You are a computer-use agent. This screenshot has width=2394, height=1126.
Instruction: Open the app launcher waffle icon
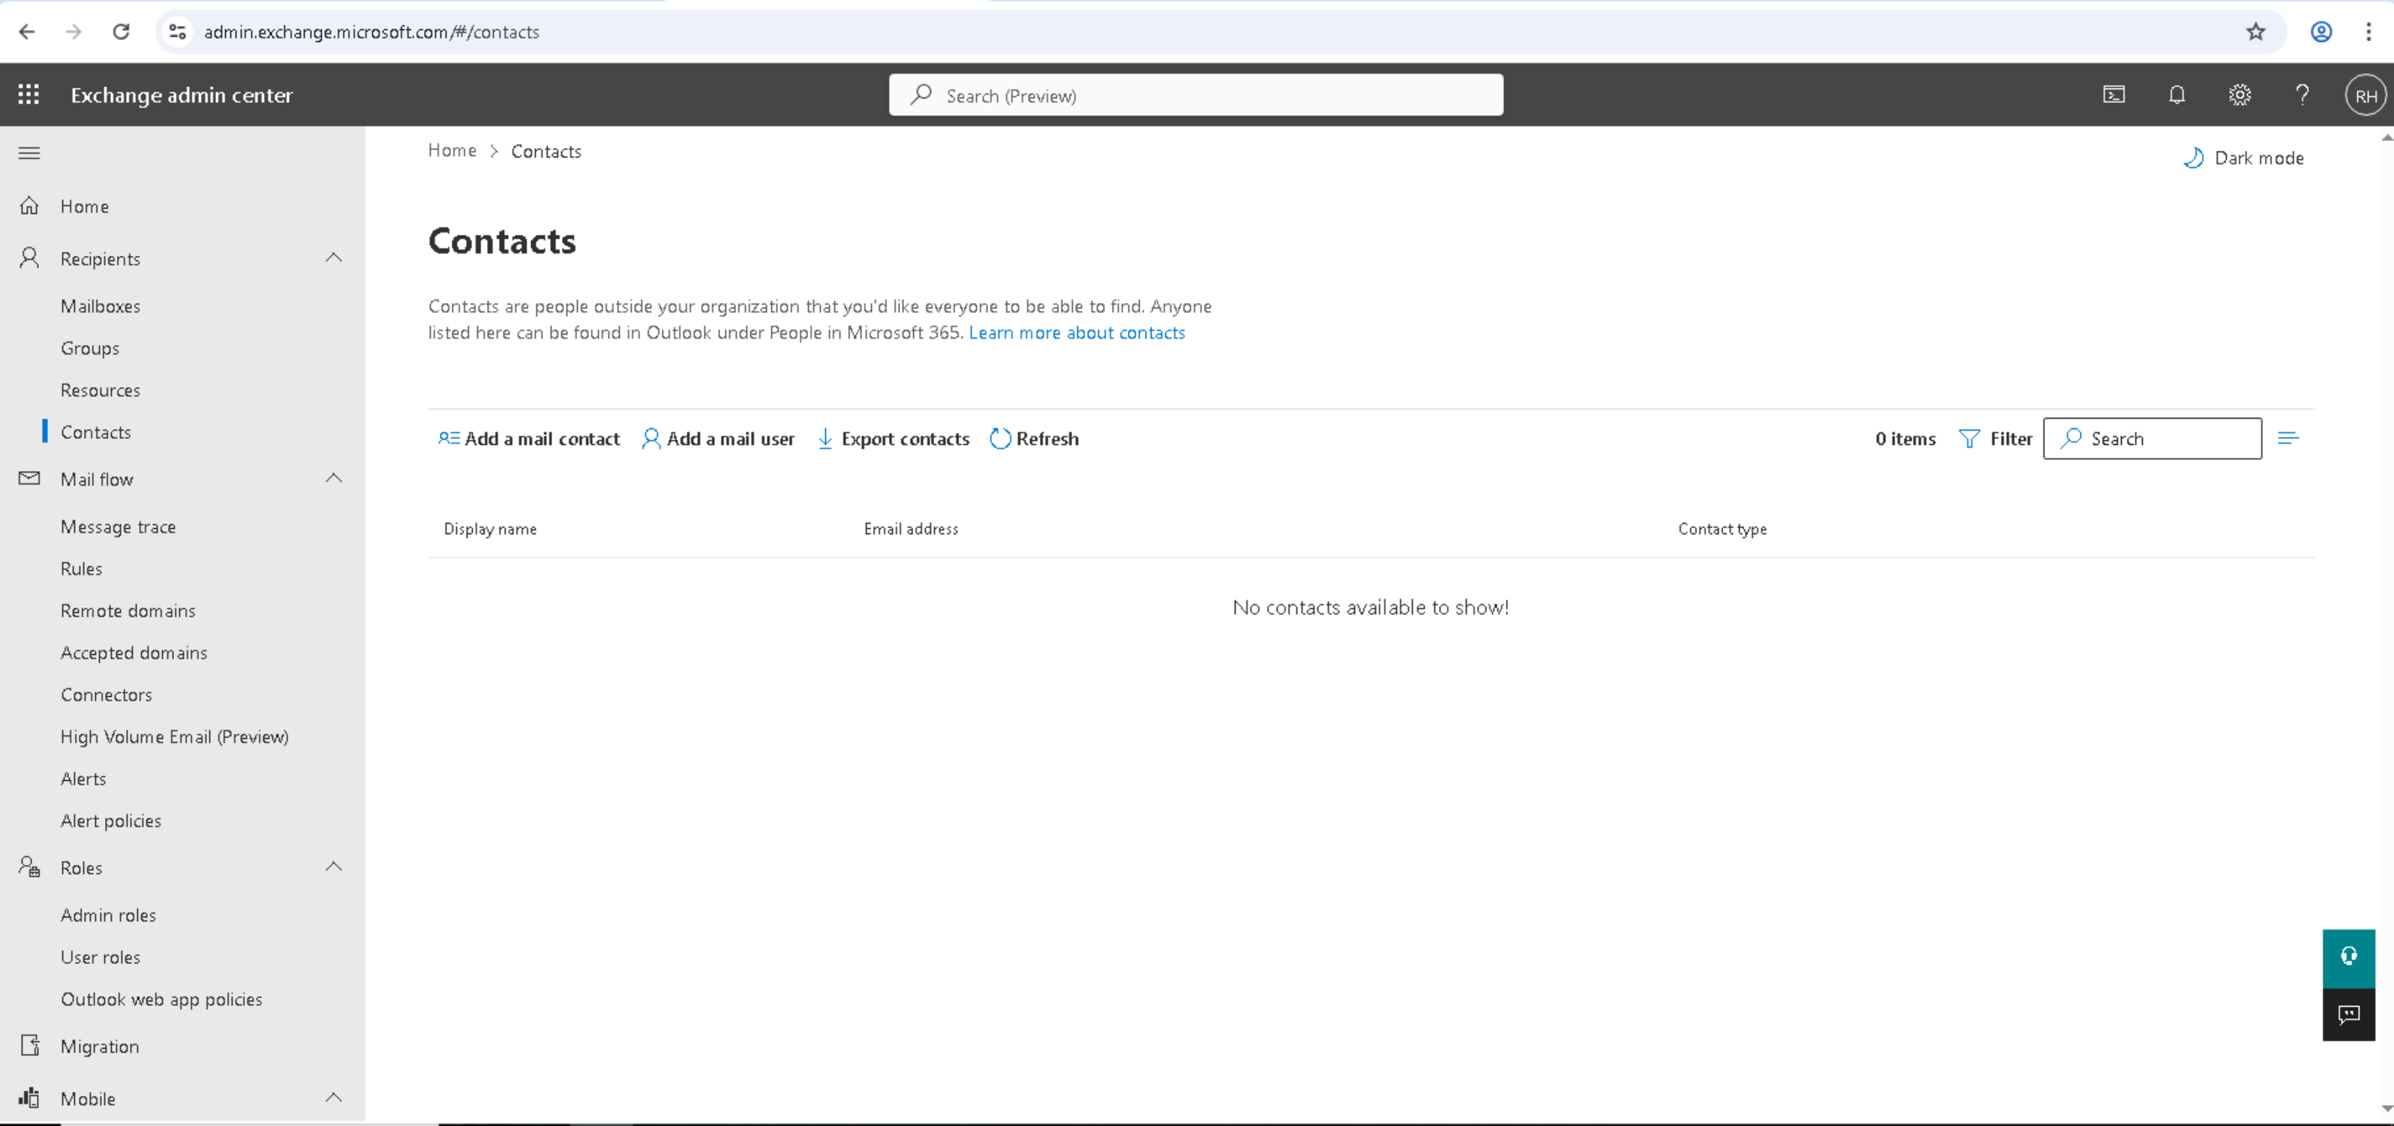pos(29,95)
